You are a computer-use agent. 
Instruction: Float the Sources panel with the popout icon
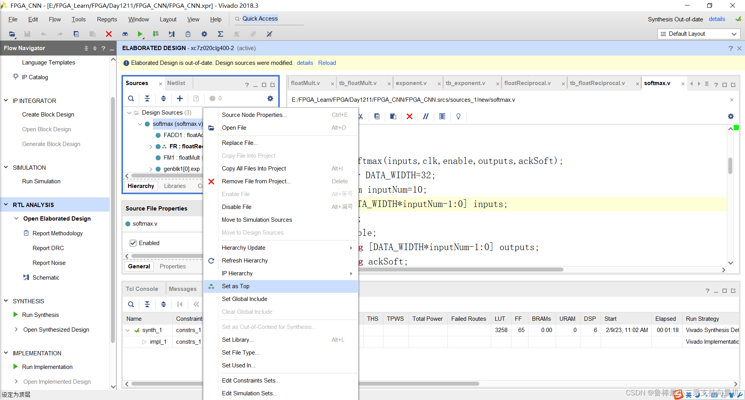pyautogui.click(x=272, y=85)
